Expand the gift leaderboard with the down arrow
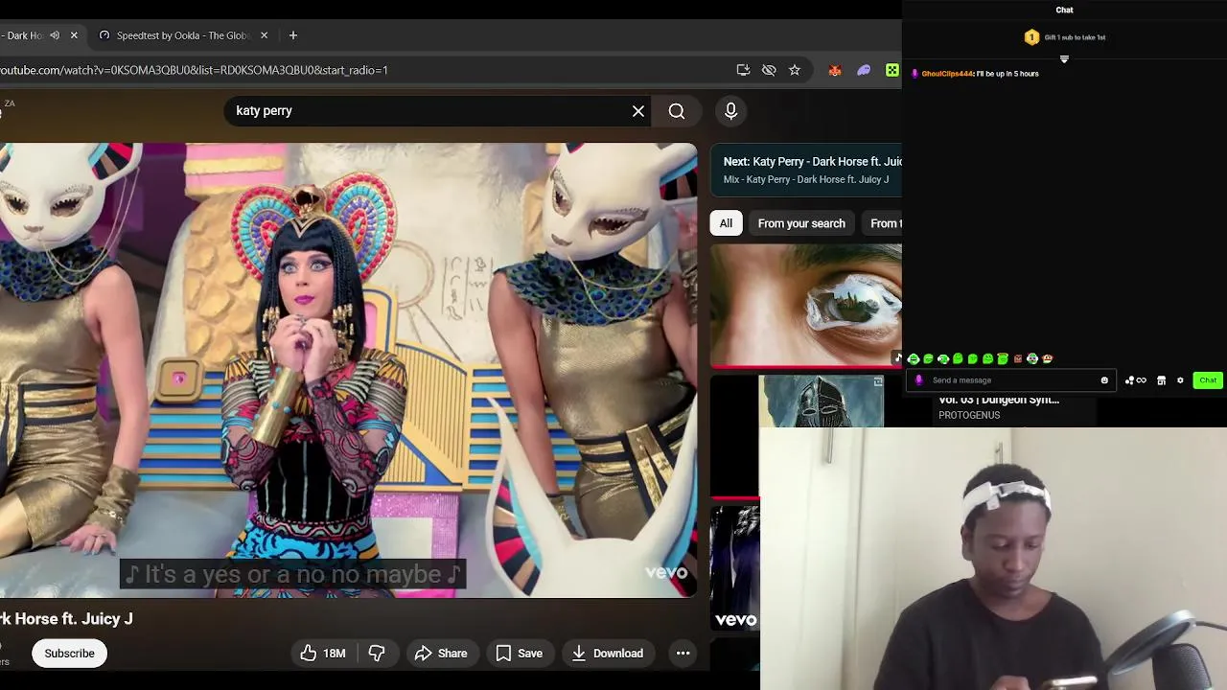Viewport: 1227px width, 690px height. (x=1064, y=59)
